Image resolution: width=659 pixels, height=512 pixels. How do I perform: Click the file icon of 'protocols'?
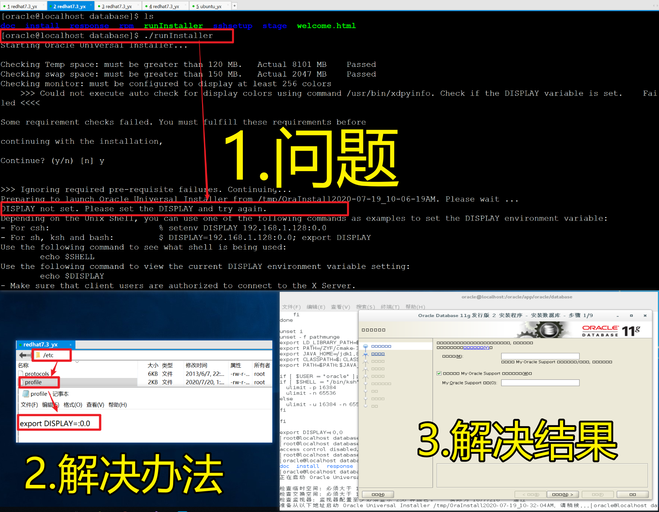pos(21,374)
